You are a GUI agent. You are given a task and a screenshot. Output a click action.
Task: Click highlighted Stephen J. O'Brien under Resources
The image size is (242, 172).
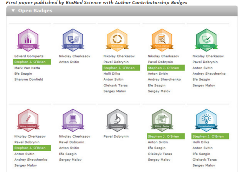32,62
